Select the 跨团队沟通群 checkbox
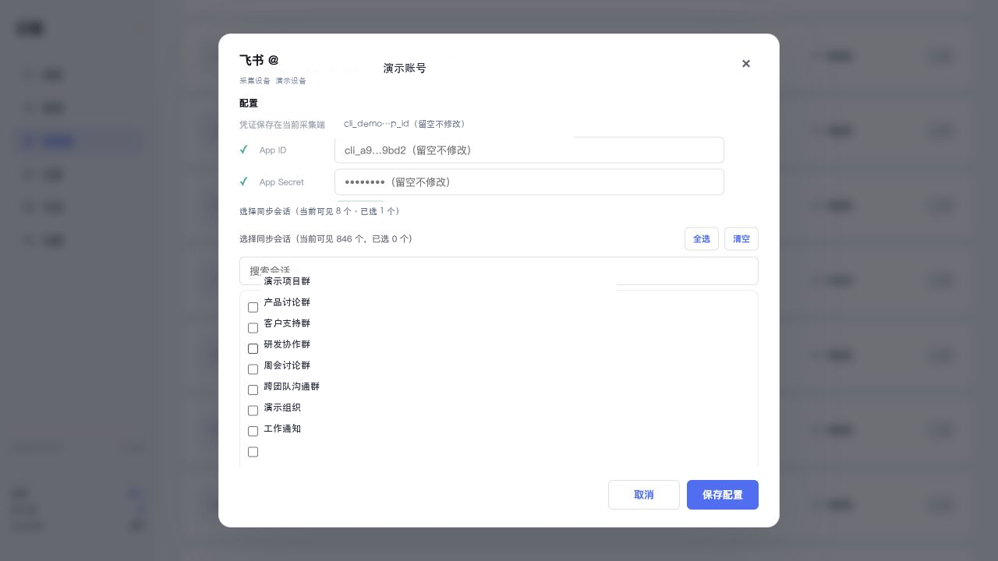 coord(253,390)
